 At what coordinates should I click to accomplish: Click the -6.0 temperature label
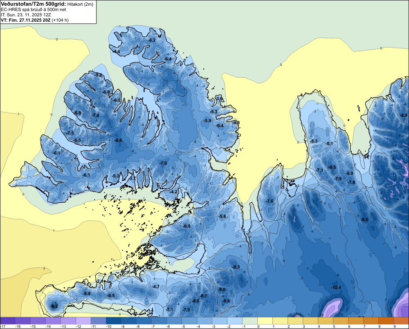click(x=106, y=92)
